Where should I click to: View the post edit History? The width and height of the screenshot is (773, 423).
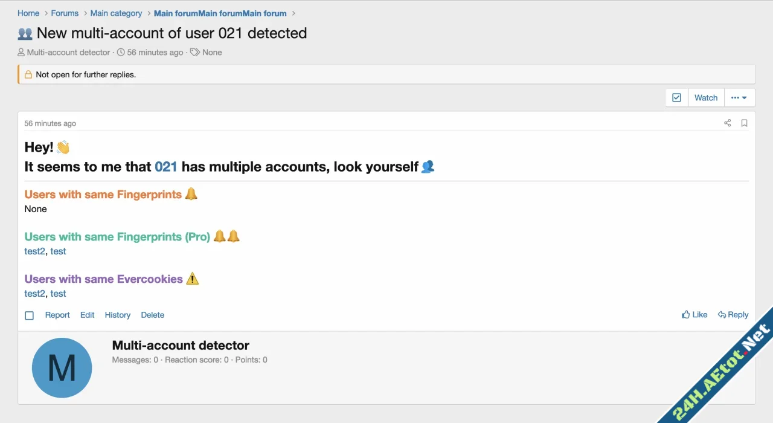pos(117,315)
